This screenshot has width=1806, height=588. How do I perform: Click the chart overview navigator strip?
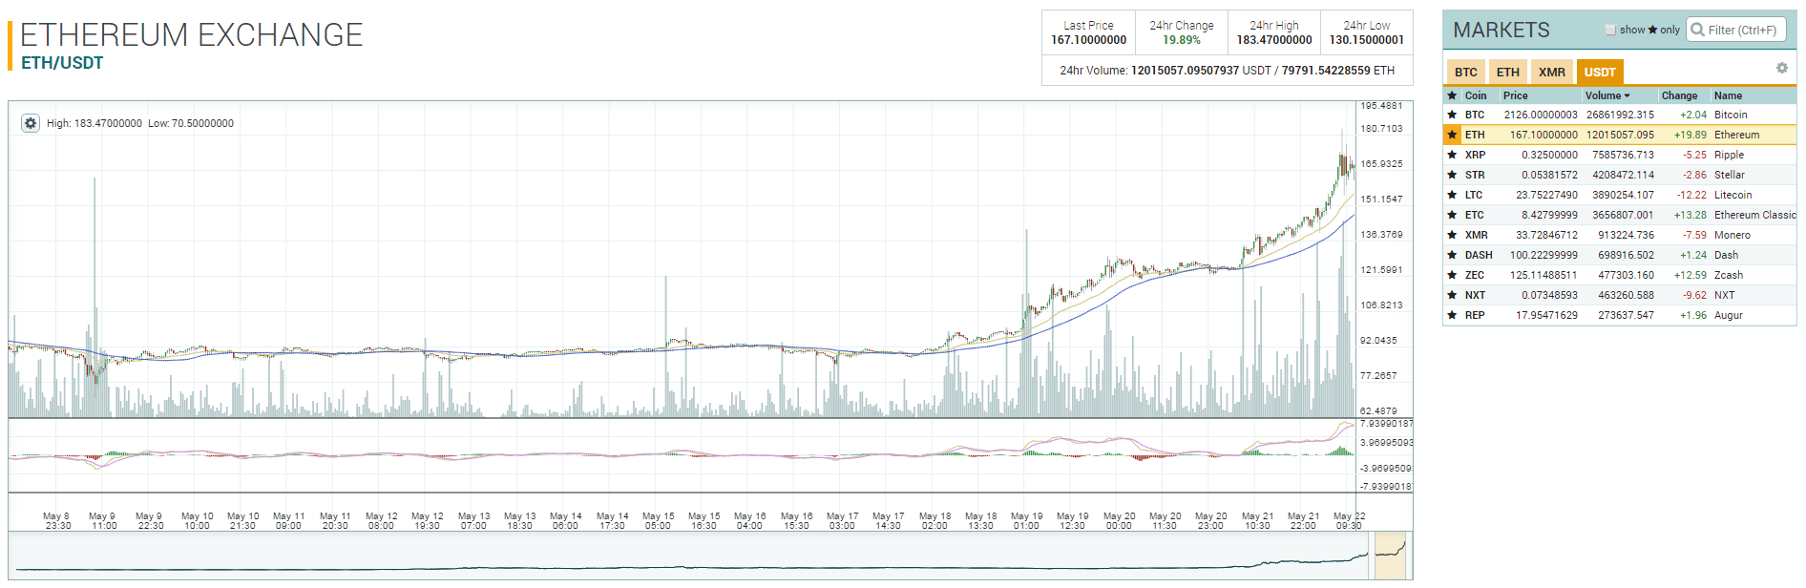coord(710,556)
